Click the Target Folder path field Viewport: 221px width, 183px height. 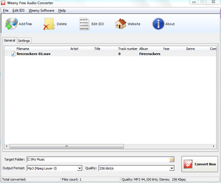pos(98,159)
